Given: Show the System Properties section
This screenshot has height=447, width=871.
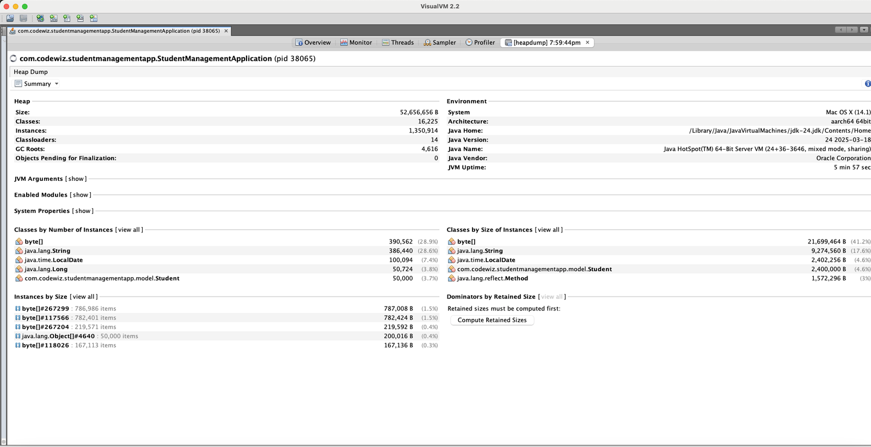Looking at the screenshot, I should 83,211.
